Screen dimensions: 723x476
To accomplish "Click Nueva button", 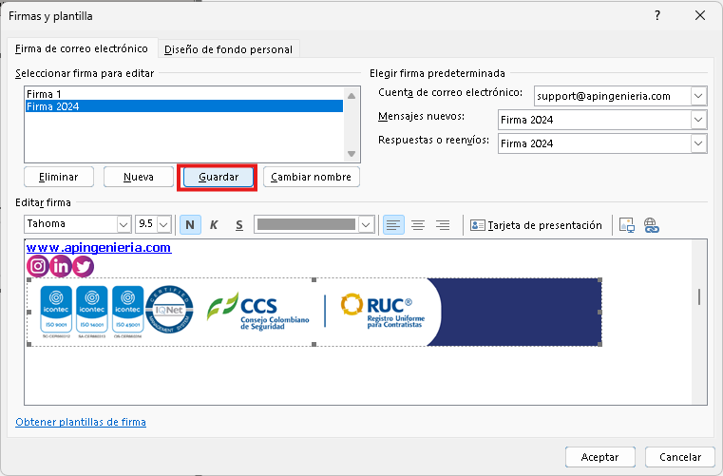I will click(x=139, y=177).
